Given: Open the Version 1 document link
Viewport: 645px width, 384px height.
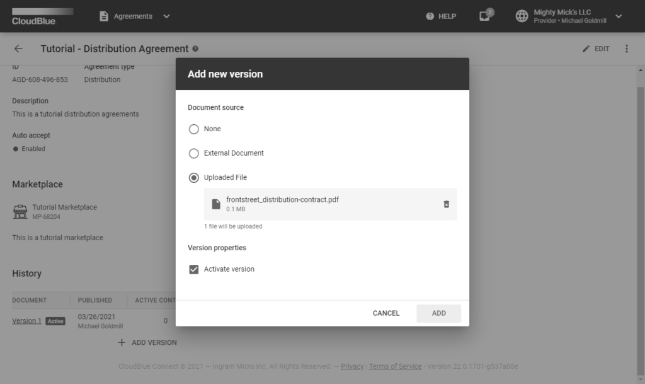Looking at the screenshot, I should (x=26, y=320).
